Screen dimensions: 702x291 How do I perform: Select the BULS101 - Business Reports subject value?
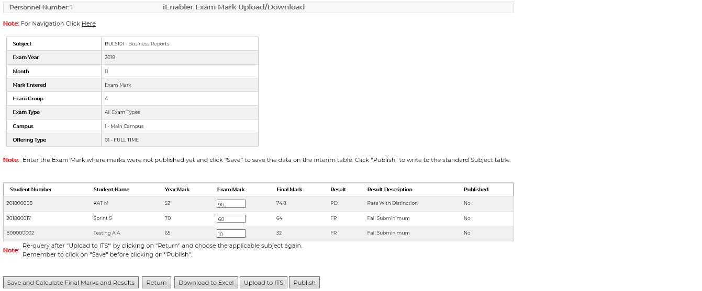click(137, 44)
